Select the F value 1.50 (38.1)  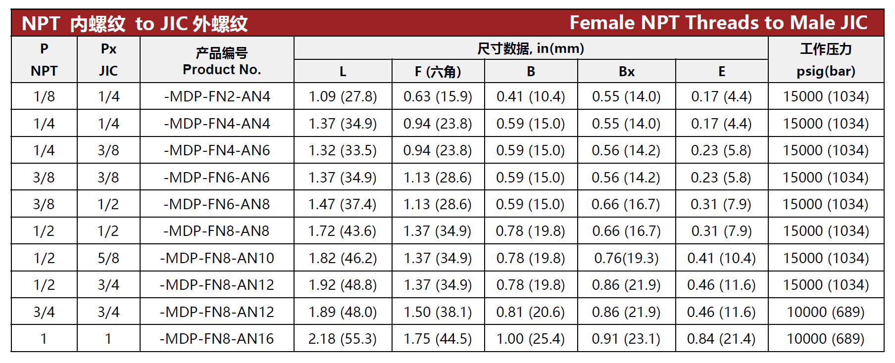(x=438, y=312)
